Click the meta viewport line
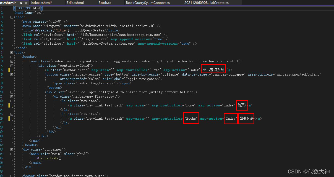This screenshot has width=334, height=177. point(91,26)
